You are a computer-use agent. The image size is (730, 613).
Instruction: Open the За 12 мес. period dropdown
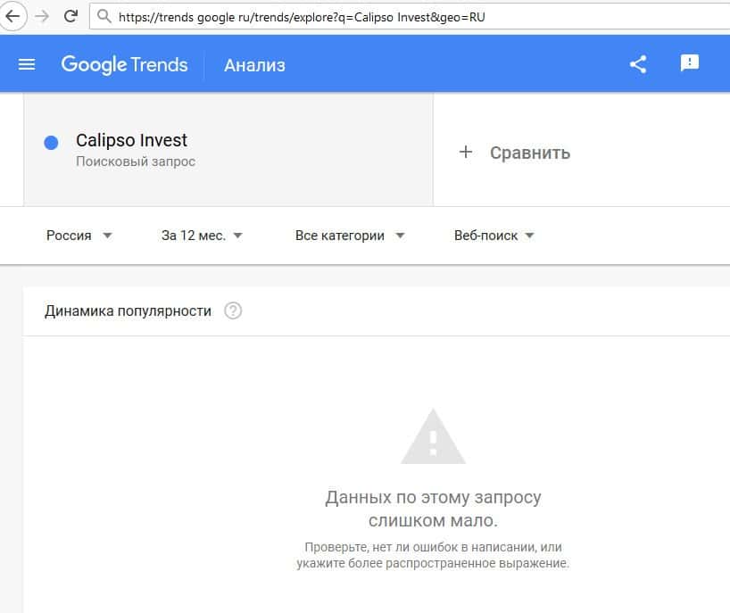click(202, 236)
